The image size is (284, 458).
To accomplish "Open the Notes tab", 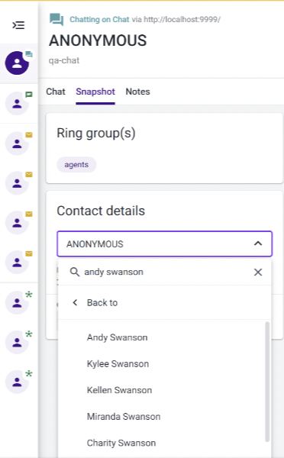I will coord(137,92).
